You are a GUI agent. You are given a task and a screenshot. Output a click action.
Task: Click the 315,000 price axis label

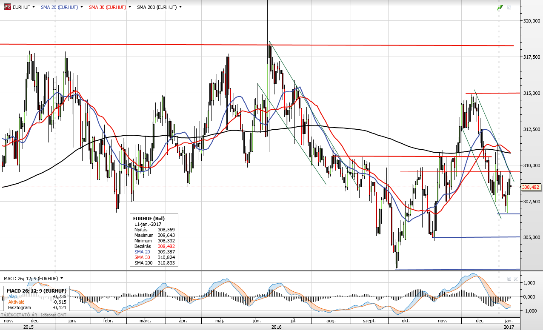[x=531, y=93]
